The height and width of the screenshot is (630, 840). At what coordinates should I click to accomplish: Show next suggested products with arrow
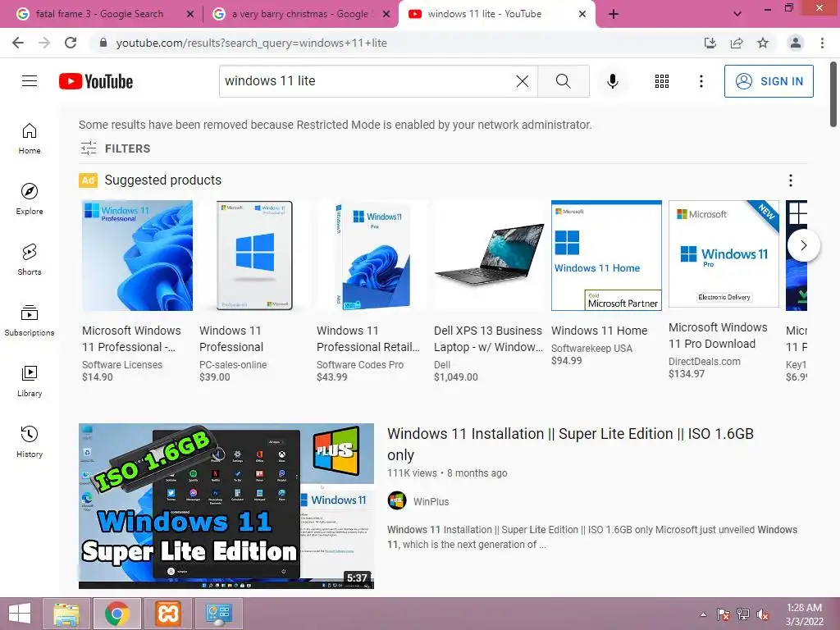pos(803,245)
